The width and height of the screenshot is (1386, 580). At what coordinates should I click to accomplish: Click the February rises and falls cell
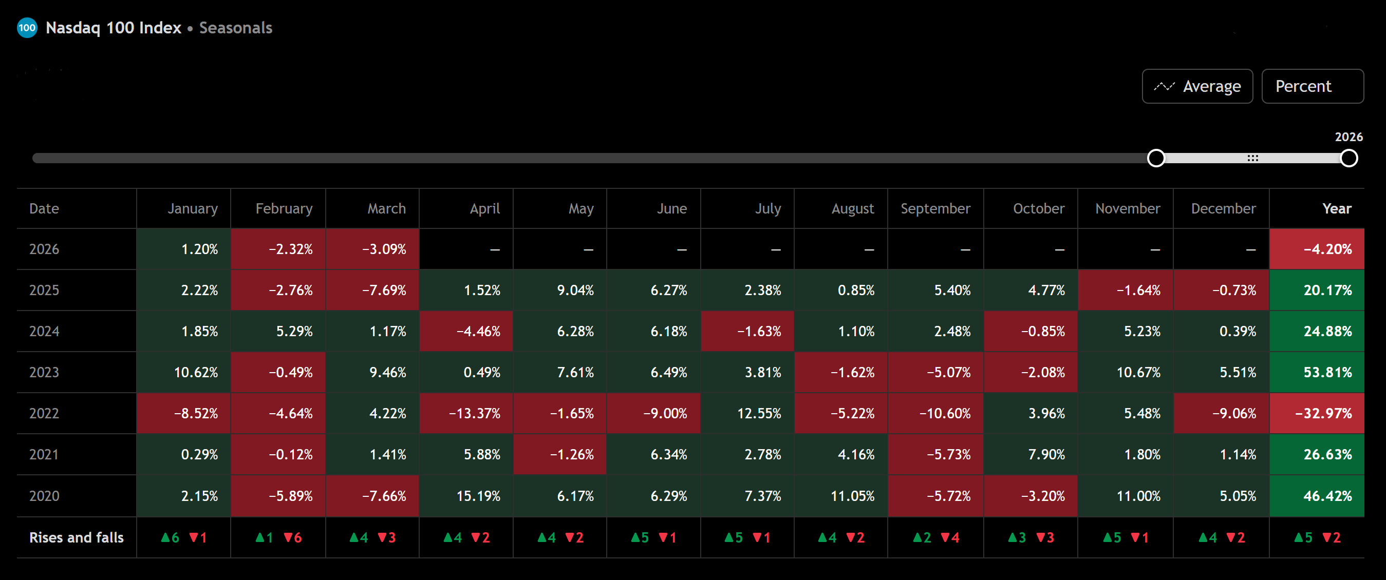[x=278, y=537]
